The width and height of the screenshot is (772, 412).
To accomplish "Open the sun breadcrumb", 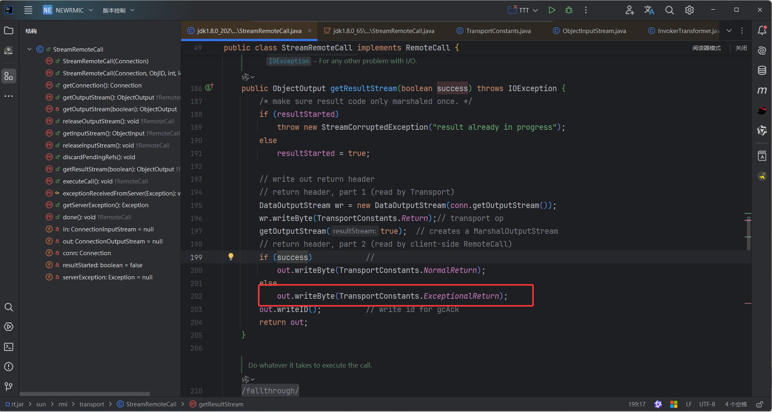I will coord(41,404).
